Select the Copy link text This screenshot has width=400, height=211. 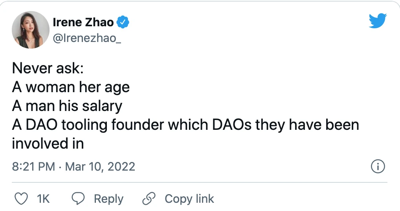(x=189, y=199)
